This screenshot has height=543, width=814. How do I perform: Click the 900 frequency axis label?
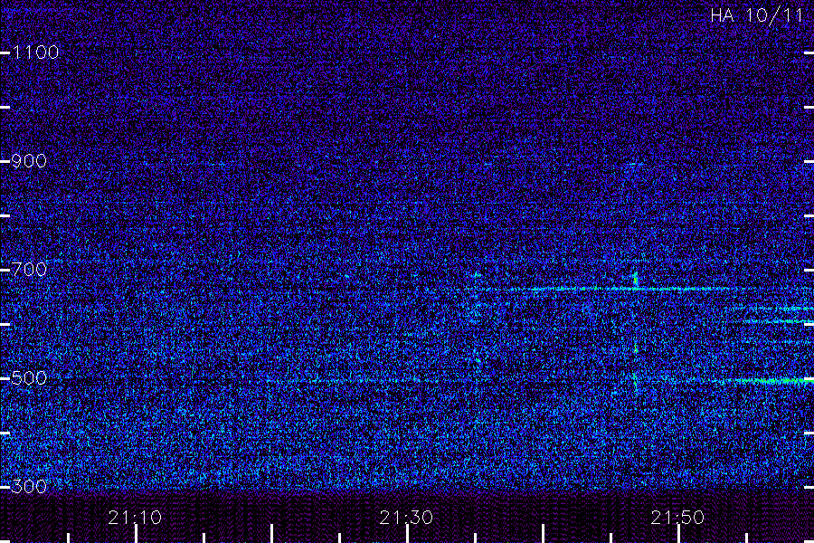click(x=29, y=161)
